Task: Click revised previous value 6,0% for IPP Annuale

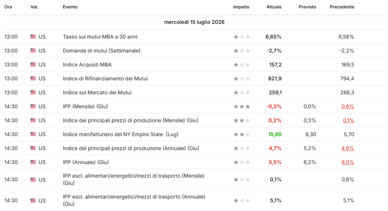Action: click(x=348, y=162)
